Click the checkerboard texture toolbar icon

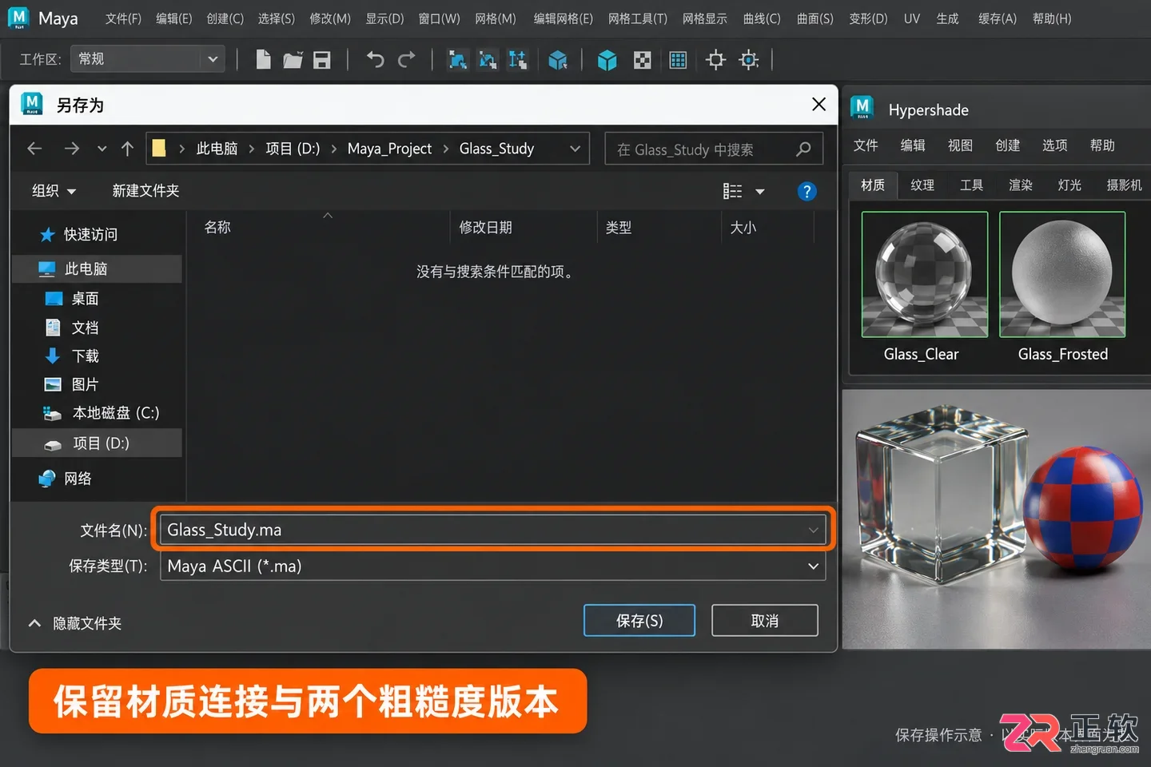tap(642, 60)
